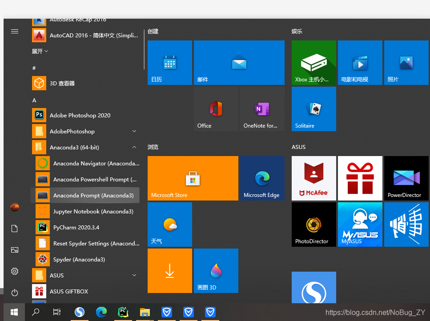Viewport: 430px width, 321px height.
Task: Click Reset Spyder Settings (Anacond...) entry
Action: point(87,244)
